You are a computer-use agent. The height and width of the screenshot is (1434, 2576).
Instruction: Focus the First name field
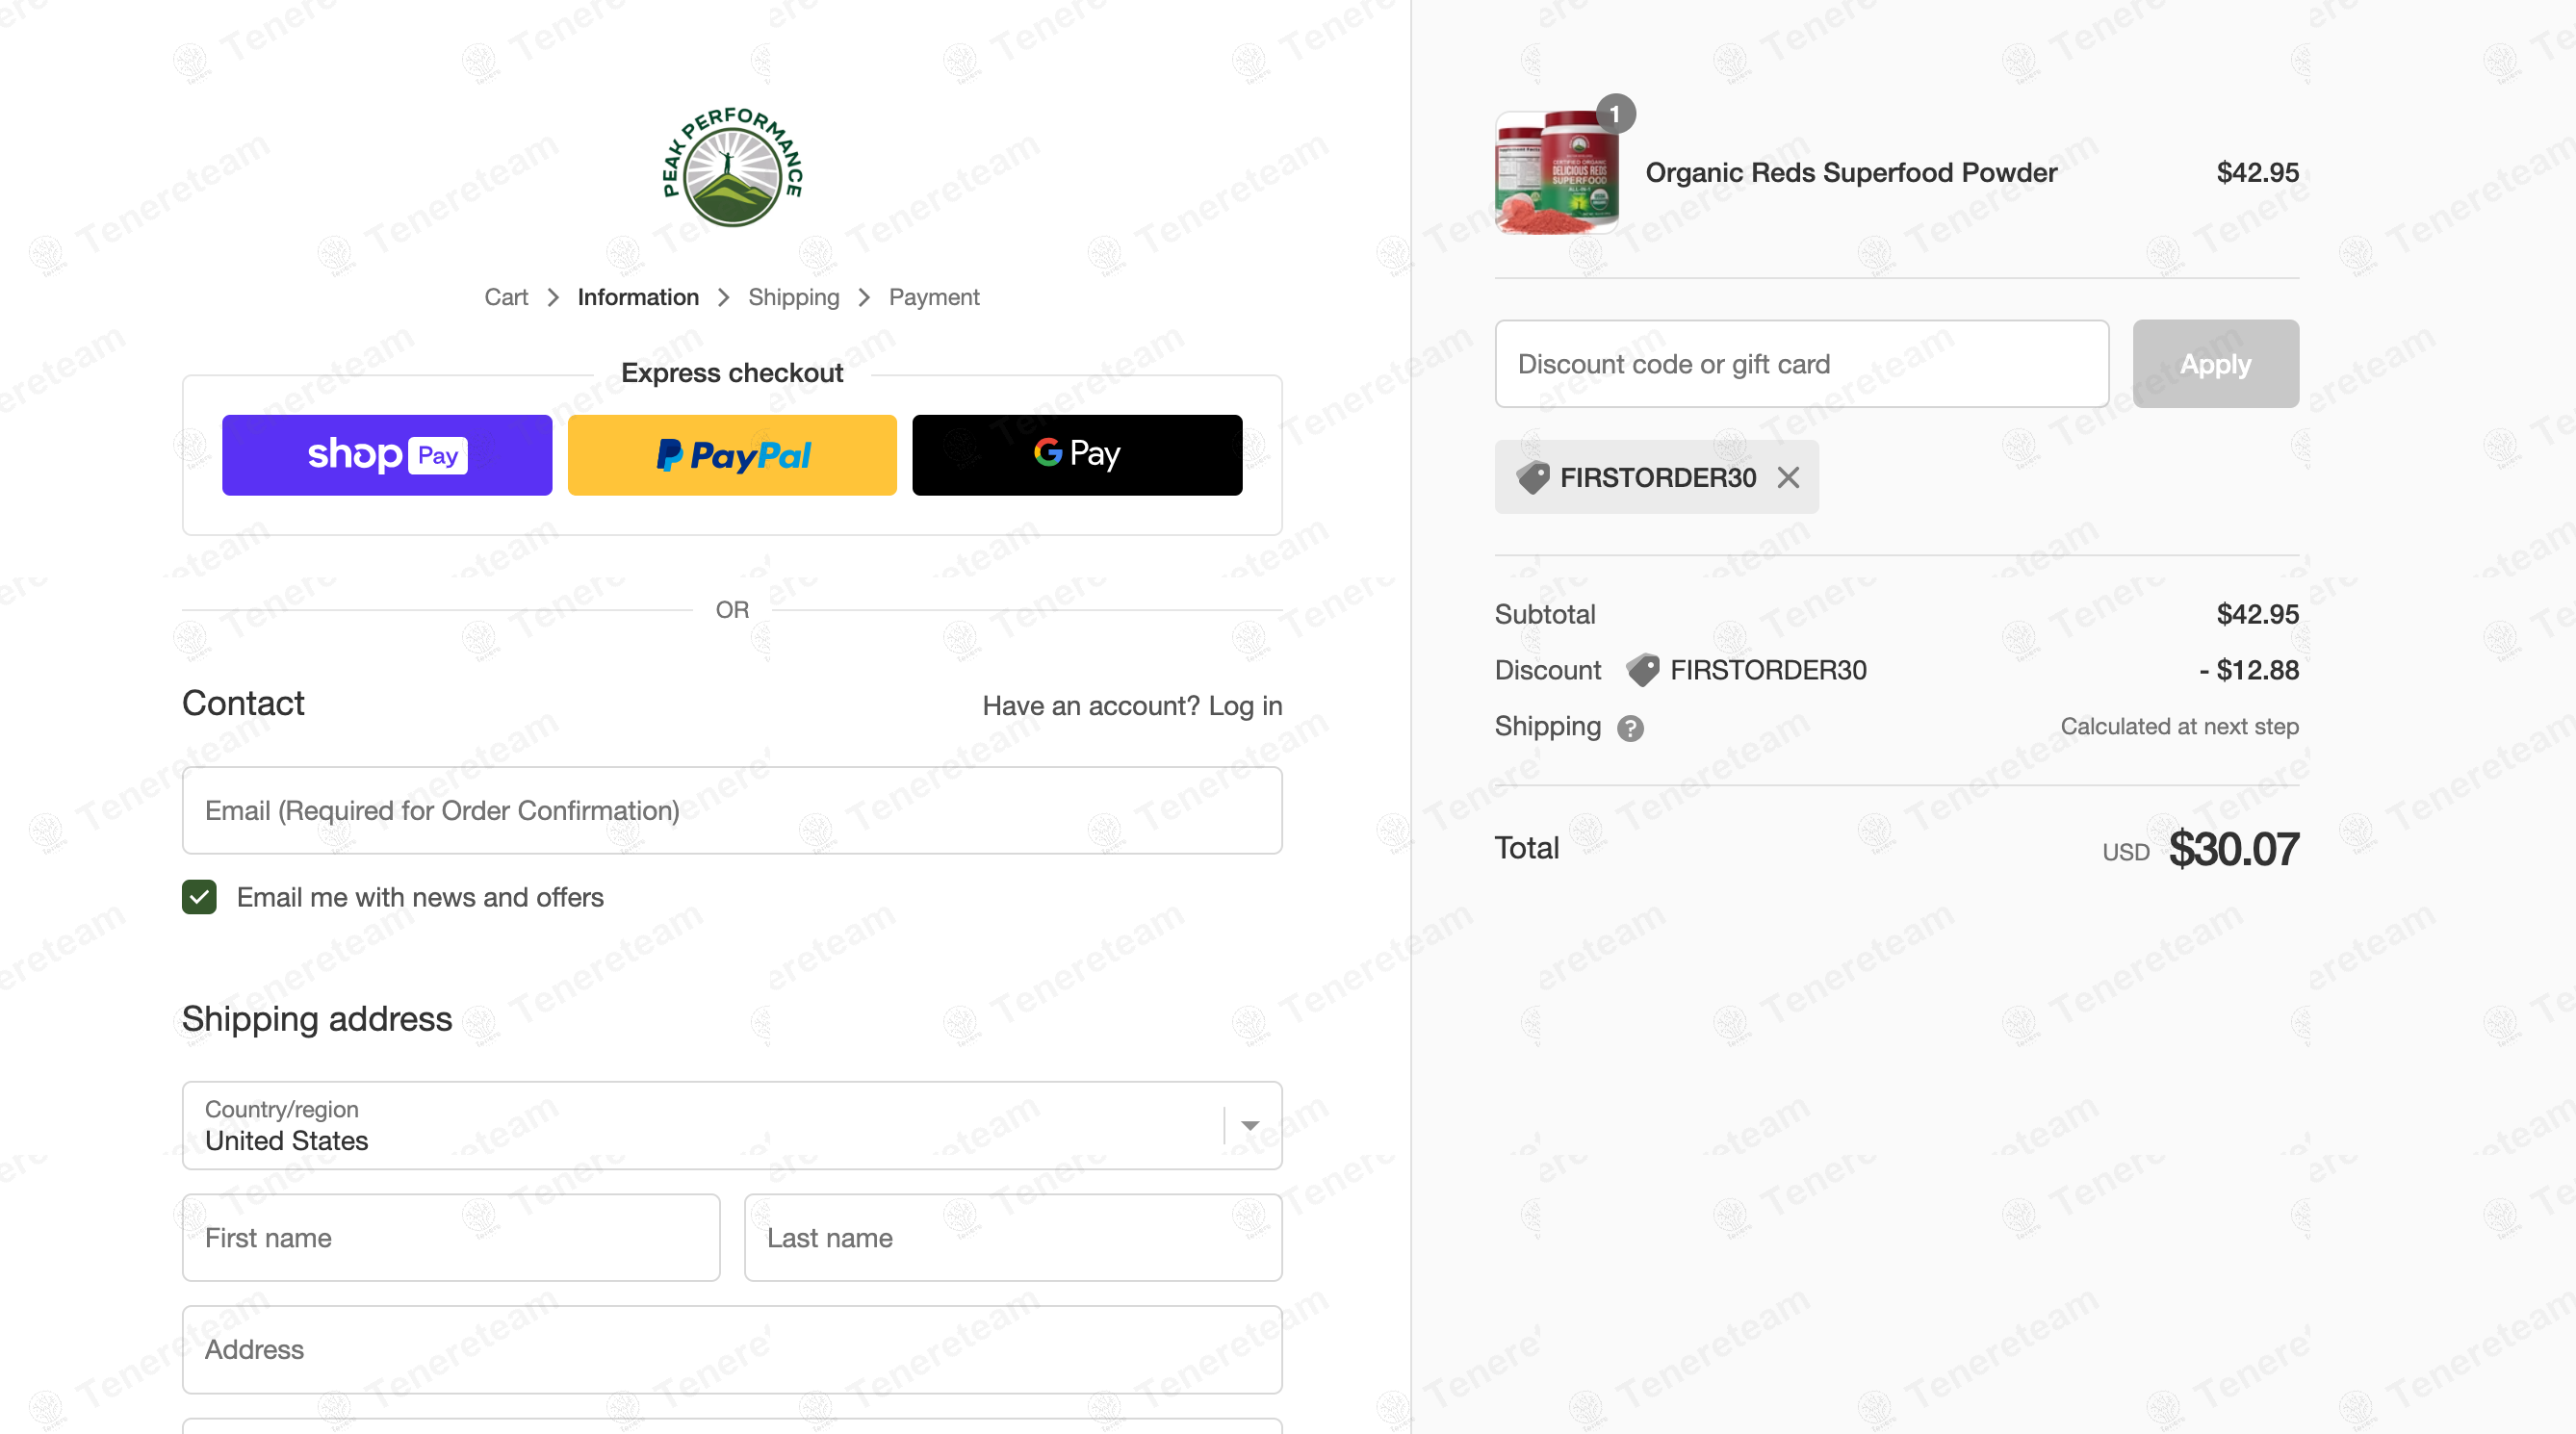pyautogui.click(x=451, y=1238)
